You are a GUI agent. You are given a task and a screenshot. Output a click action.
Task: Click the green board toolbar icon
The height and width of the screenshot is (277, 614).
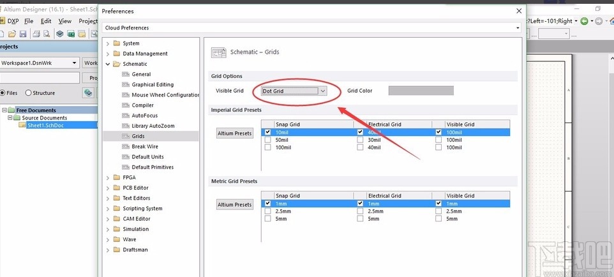71,34
